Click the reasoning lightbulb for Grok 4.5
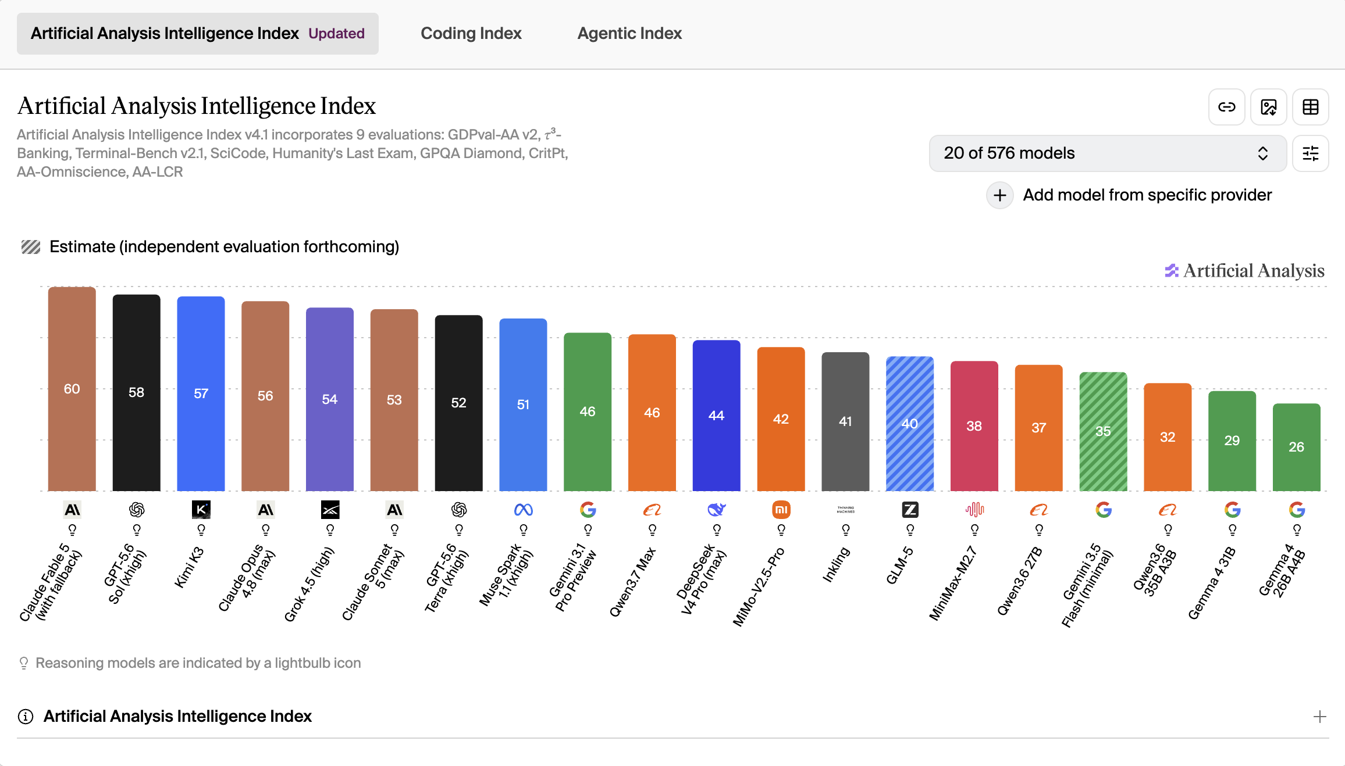The image size is (1345, 766). [x=330, y=530]
